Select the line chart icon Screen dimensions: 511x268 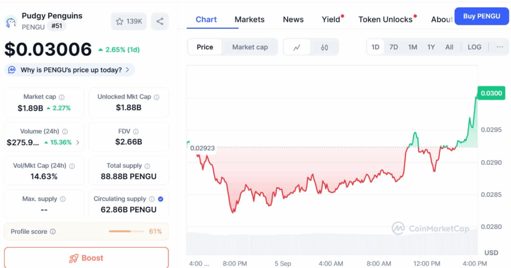pyautogui.click(x=297, y=47)
